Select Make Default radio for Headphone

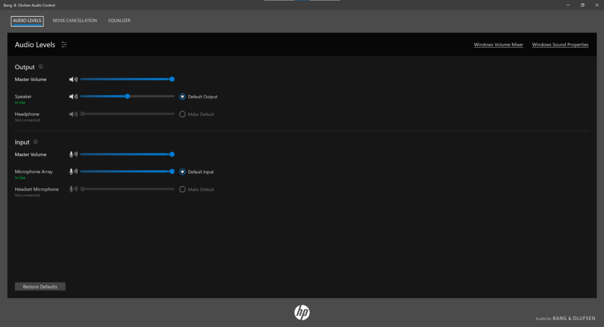coord(182,114)
